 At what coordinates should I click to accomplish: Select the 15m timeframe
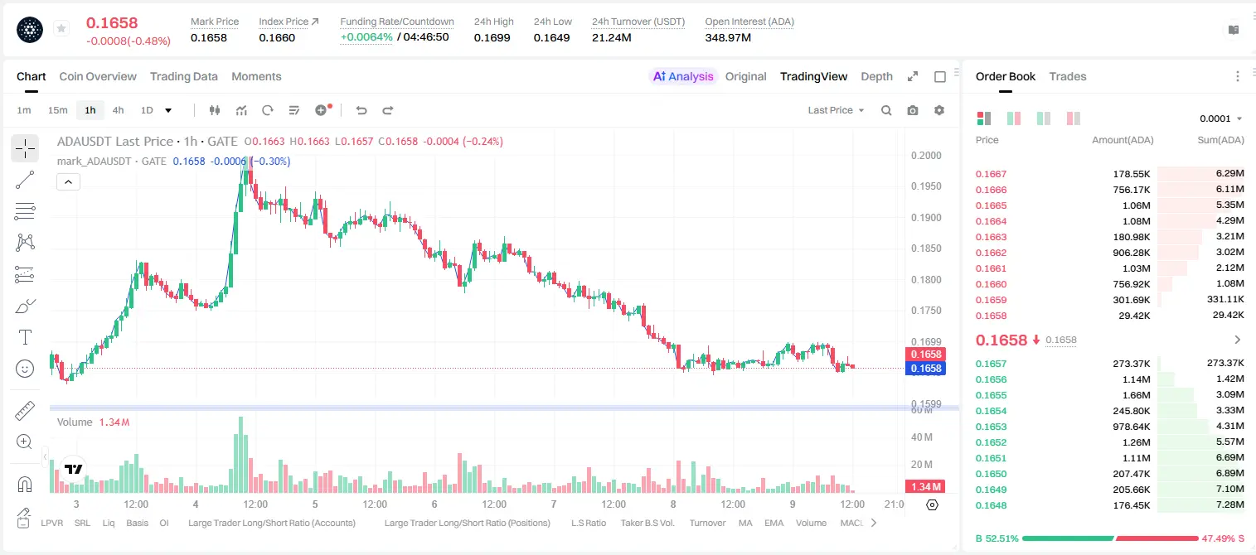pyautogui.click(x=57, y=110)
